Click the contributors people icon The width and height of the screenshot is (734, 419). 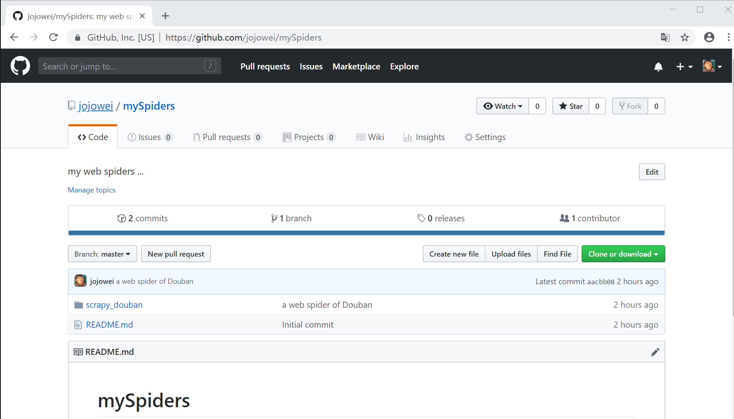(x=565, y=218)
